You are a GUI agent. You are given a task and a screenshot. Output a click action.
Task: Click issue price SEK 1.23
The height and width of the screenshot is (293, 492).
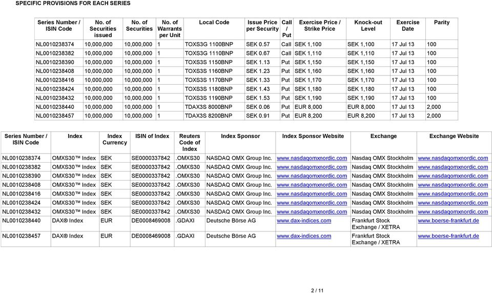258,71
